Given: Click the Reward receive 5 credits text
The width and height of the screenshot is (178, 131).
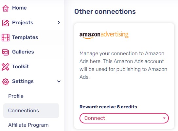Looking at the screenshot, I should click(108, 107).
